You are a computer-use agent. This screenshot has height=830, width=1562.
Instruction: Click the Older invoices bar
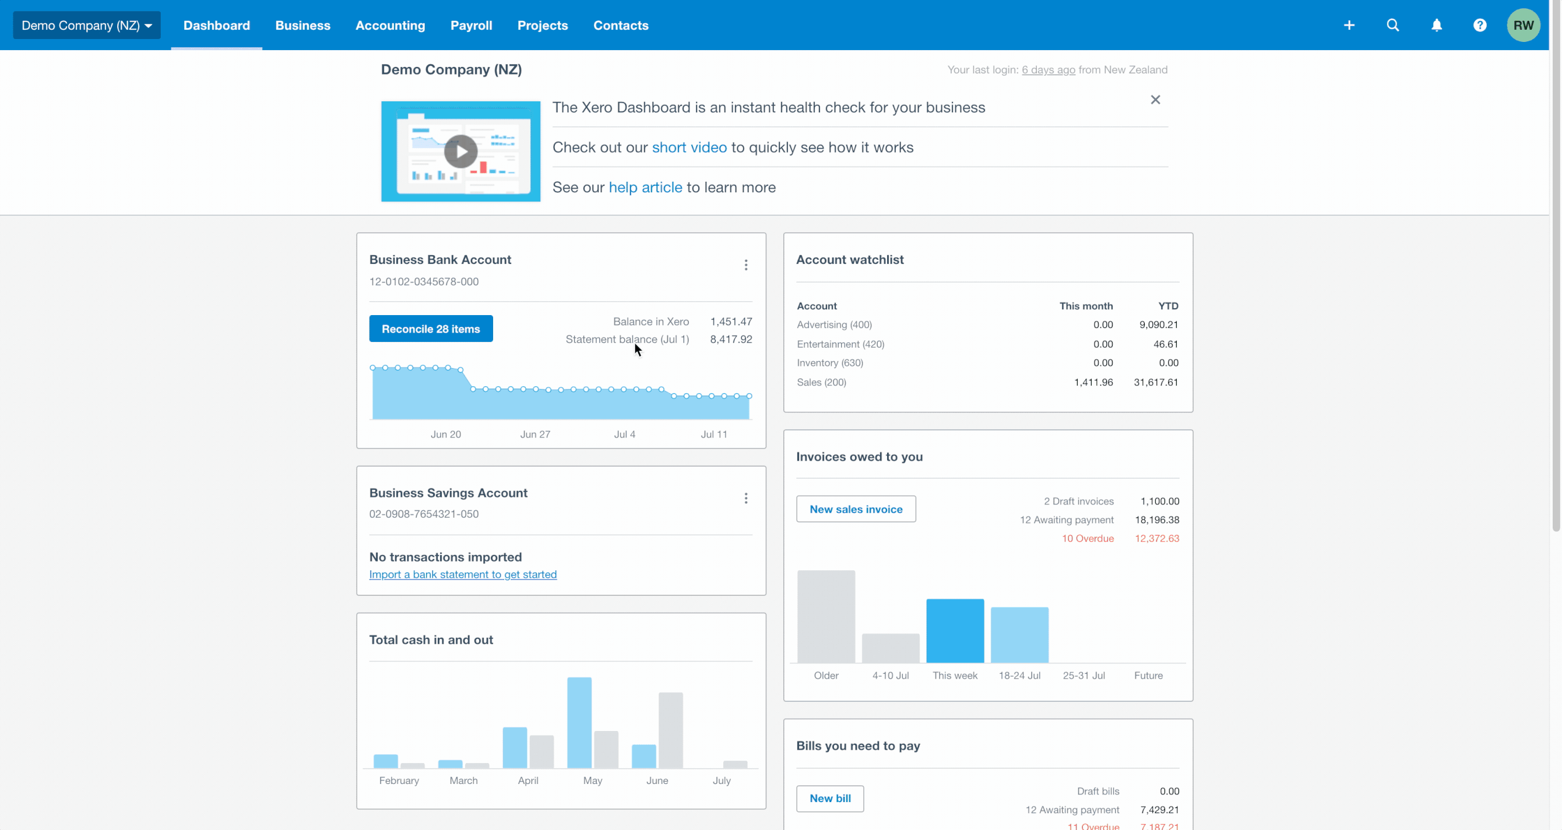[x=826, y=616]
